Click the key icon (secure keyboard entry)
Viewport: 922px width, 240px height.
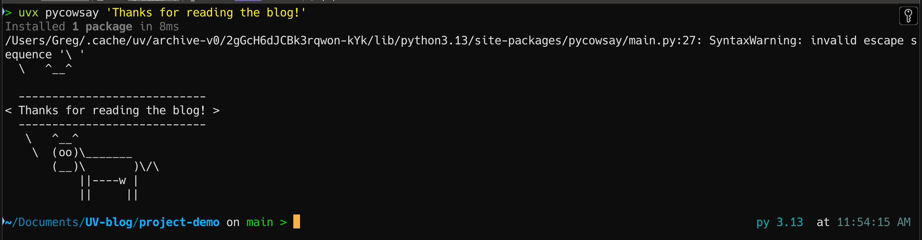[x=908, y=16]
